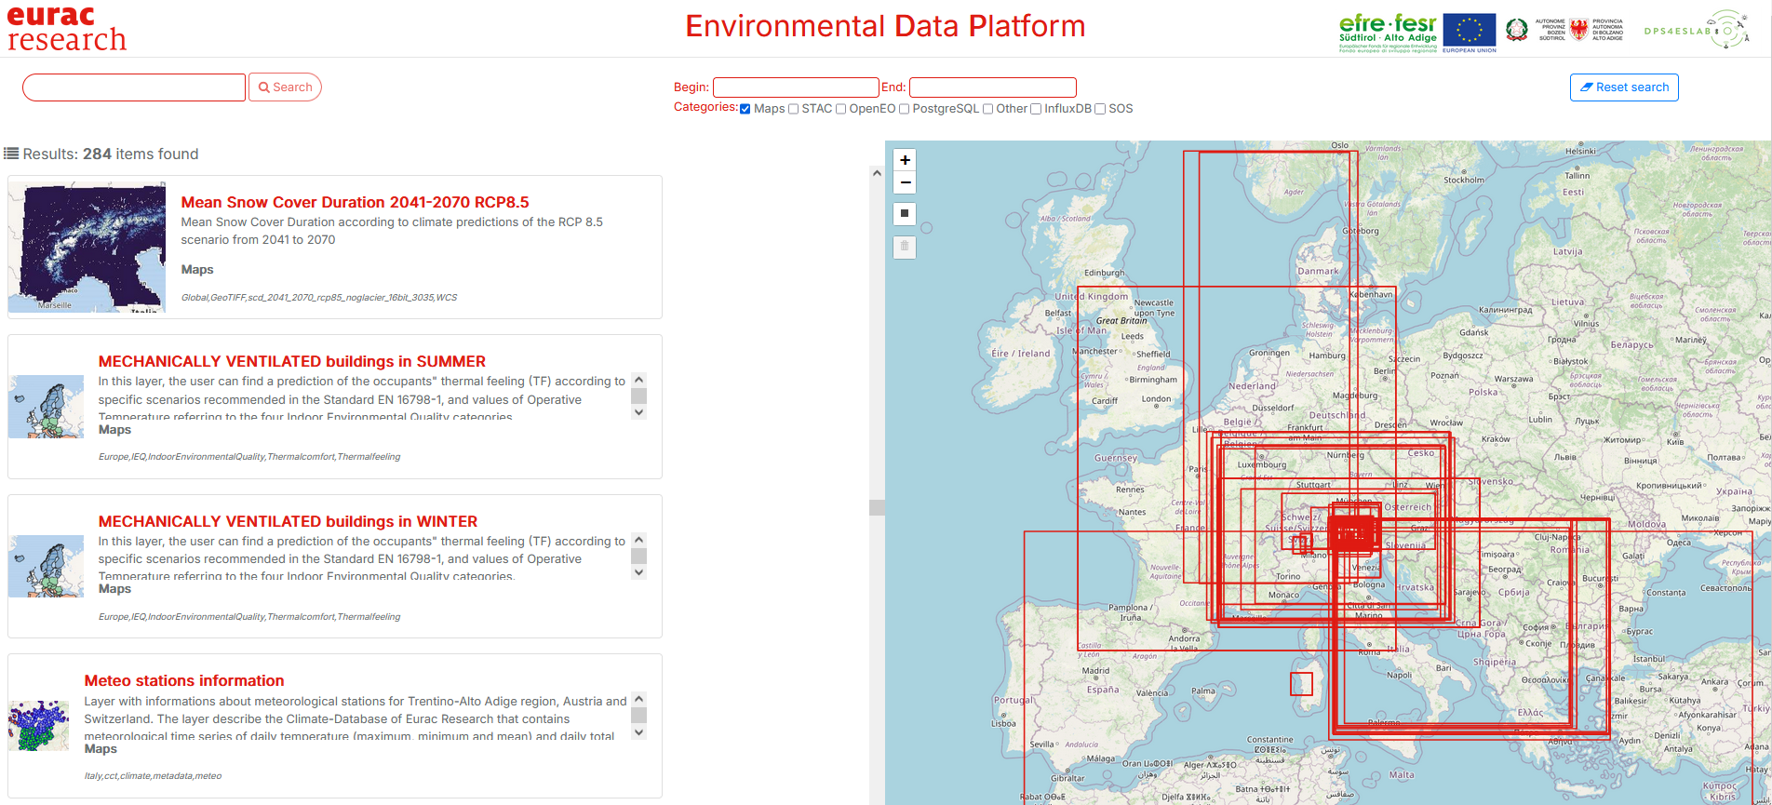Screen dimensions: 1772x805
Task: Uncheck the Maps category checkbox
Action: pos(745,109)
